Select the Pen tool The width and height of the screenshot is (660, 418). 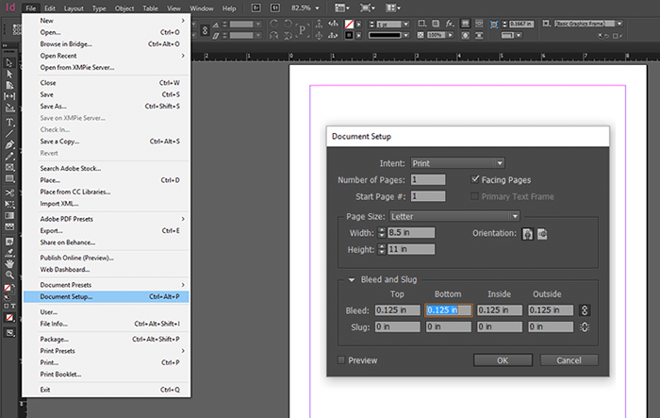tap(9, 145)
